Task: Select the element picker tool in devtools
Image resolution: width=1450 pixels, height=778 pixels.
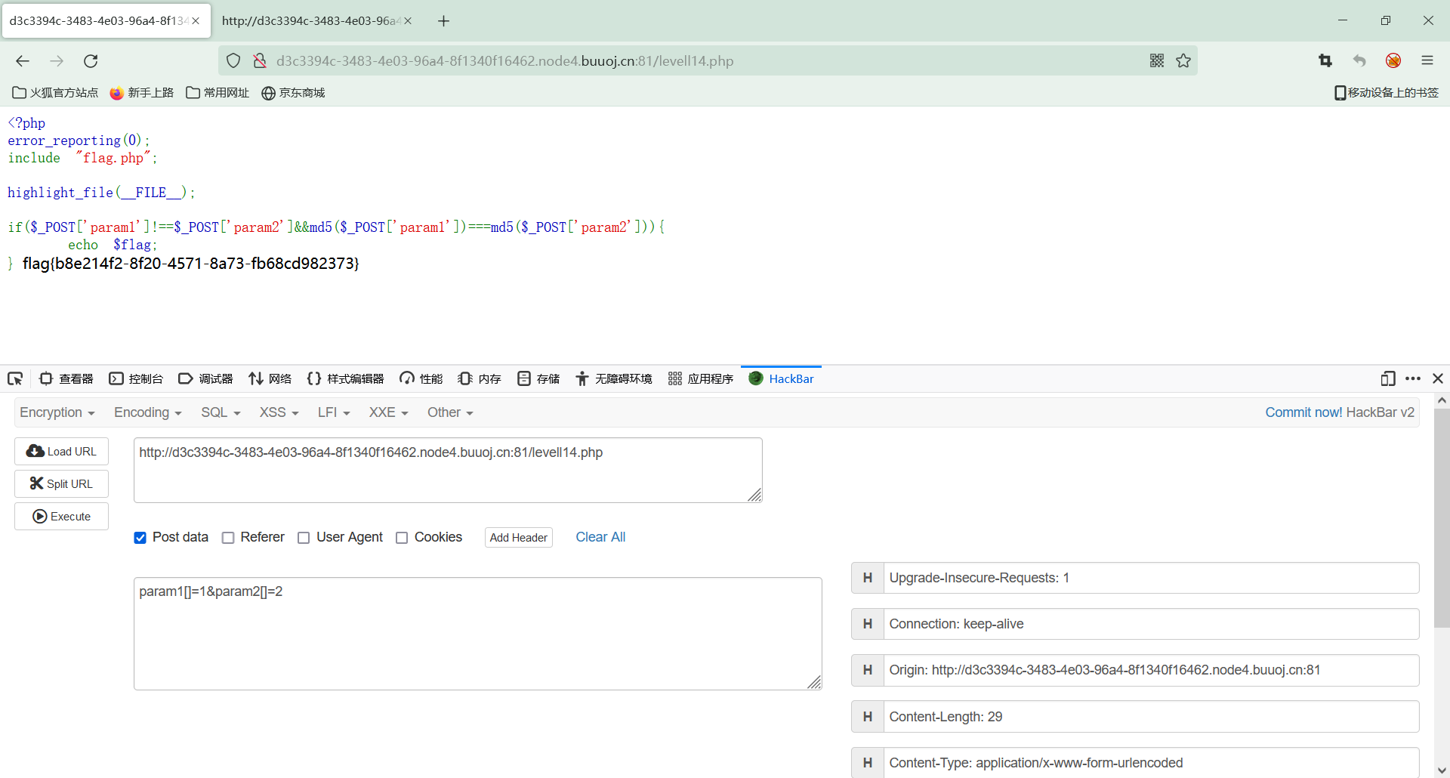Action: click(x=14, y=378)
